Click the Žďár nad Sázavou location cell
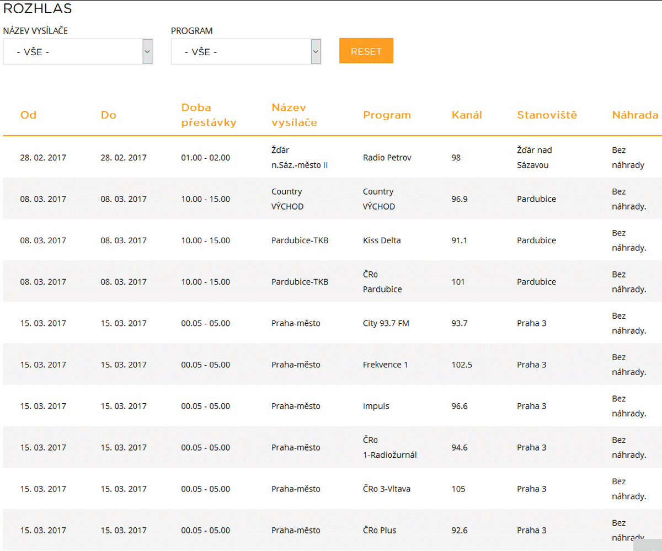 [535, 157]
